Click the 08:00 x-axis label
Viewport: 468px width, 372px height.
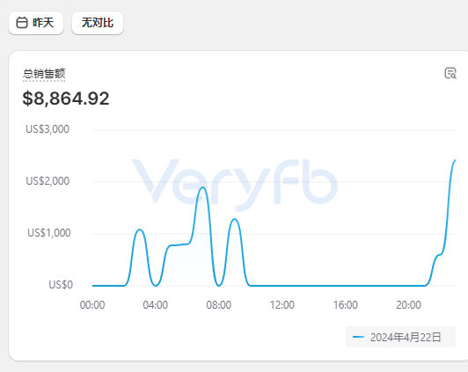(x=218, y=305)
